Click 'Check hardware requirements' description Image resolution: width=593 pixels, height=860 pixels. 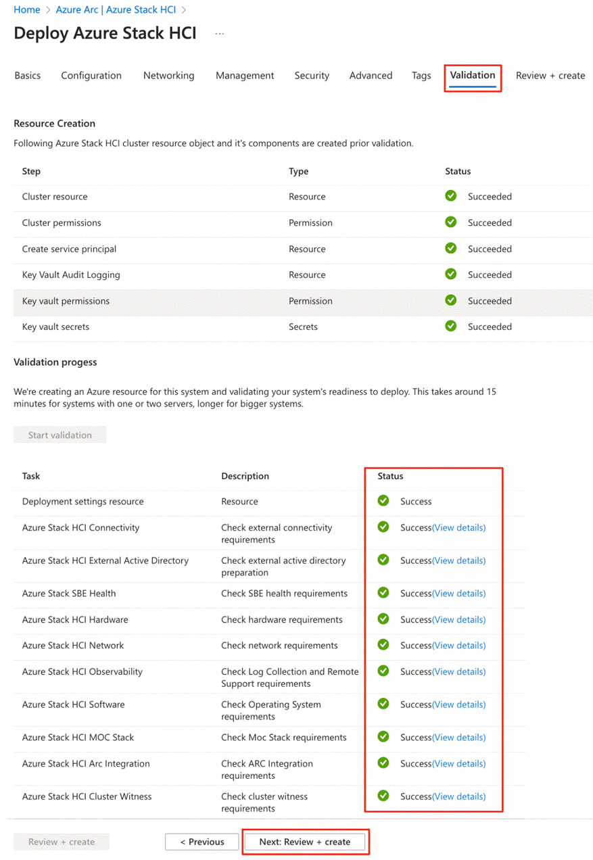(x=282, y=619)
